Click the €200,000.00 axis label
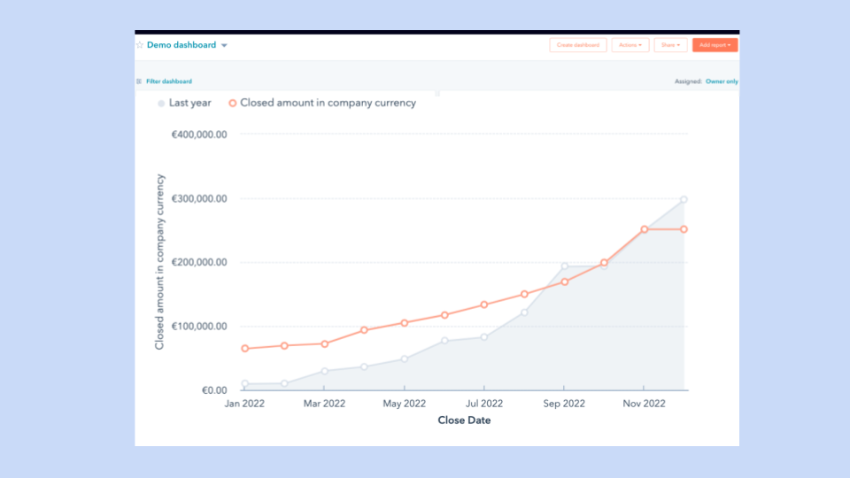This screenshot has width=850, height=478. click(x=199, y=262)
